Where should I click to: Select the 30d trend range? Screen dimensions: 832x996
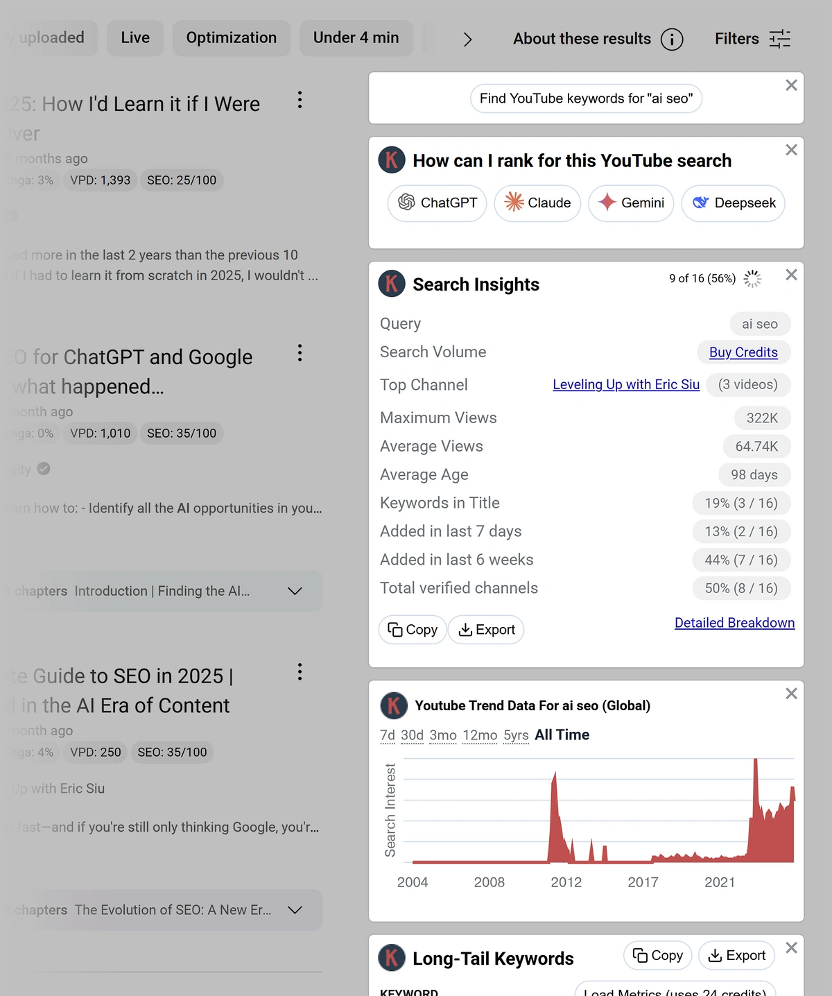click(412, 735)
